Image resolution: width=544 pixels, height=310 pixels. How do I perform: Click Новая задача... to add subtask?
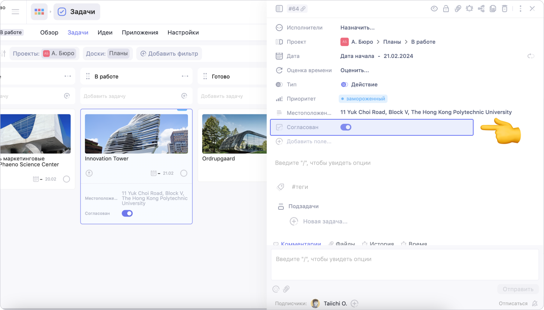pos(325,221)
